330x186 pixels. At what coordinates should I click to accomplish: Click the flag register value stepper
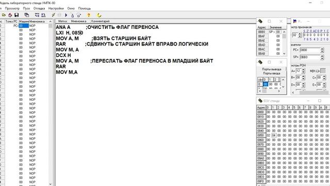tap(300, 35)
